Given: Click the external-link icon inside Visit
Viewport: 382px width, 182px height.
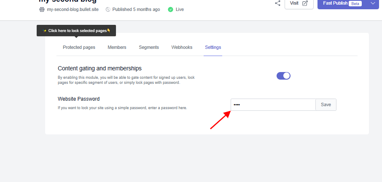Looking at the screenshot, I should 305,3.
